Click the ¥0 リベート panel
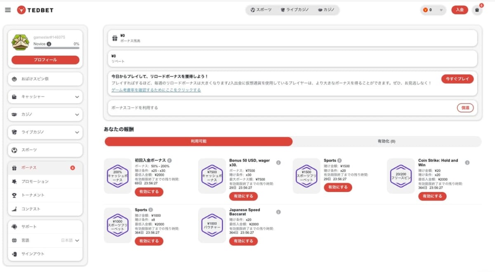This screenshot has width=495, height=272. [292, 59]
